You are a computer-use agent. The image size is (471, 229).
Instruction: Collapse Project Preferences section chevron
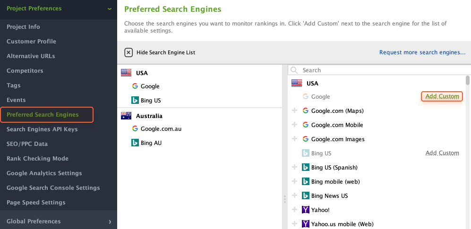(x=110, y=8)
